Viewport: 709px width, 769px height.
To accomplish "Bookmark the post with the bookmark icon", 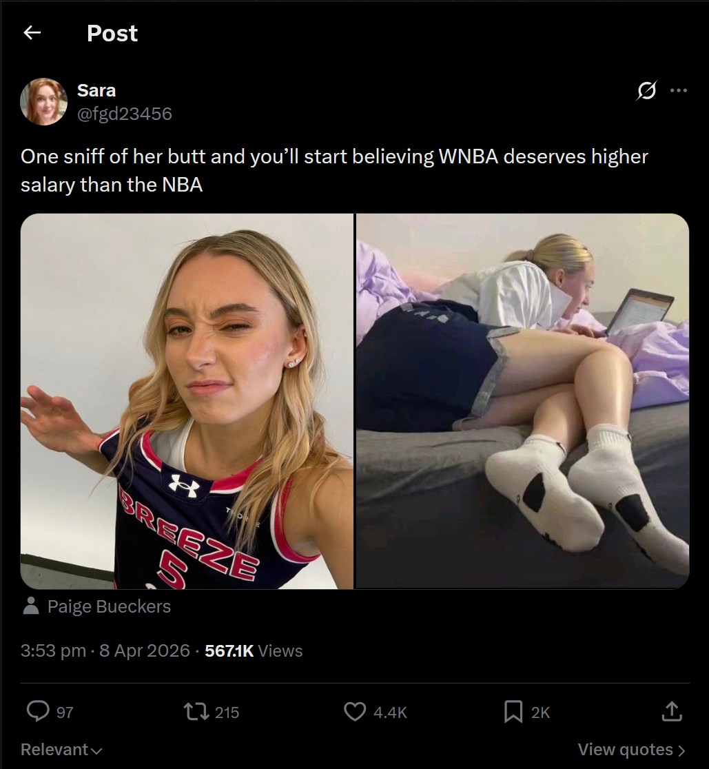I will pos(513,712).
